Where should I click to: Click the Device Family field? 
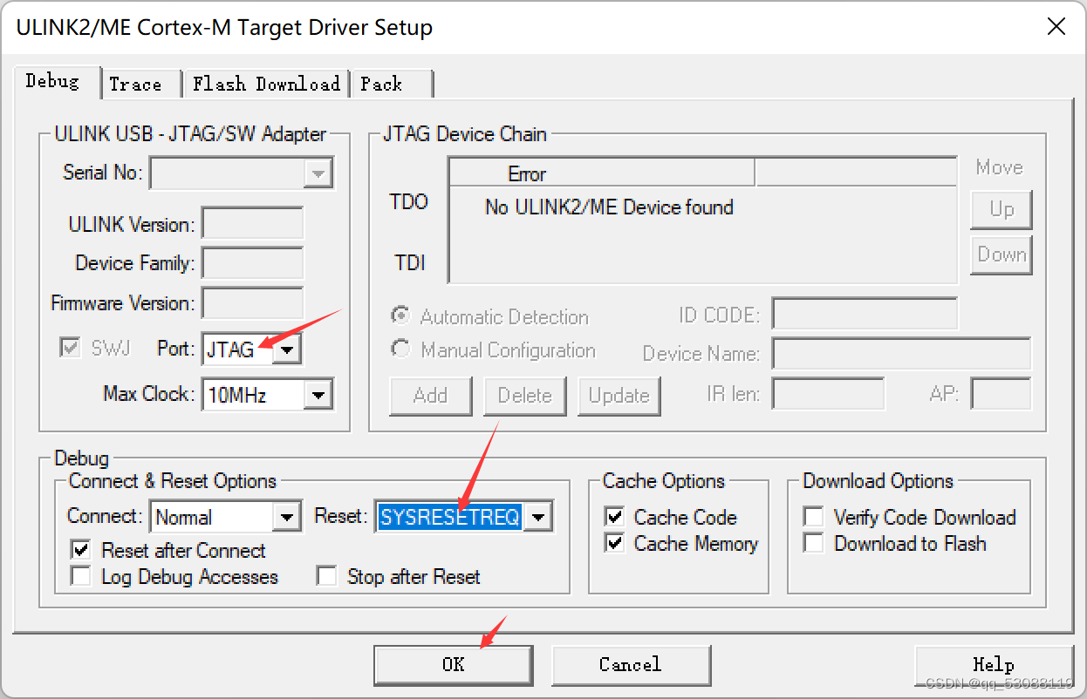click(252, 263)
